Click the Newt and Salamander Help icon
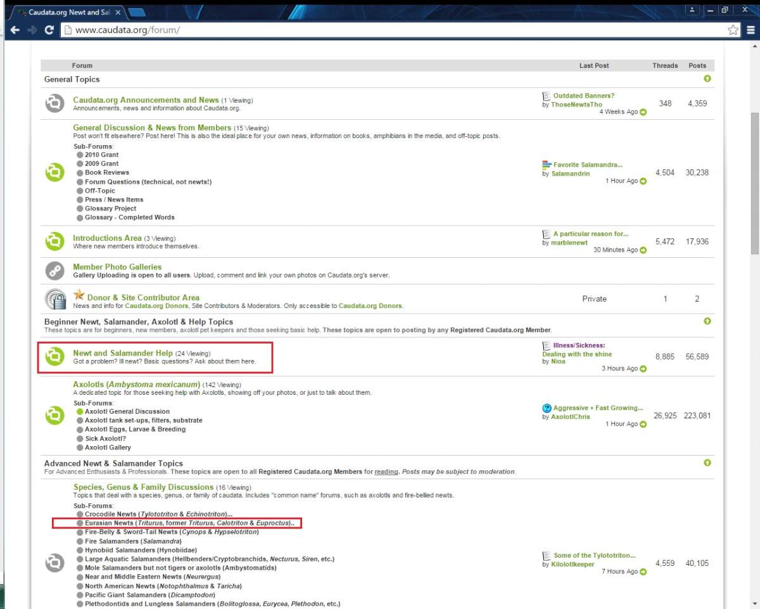760x609 pixels. tap(55, 357)
